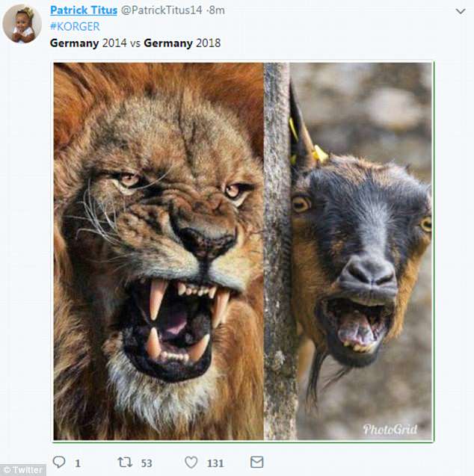Viewport: 474px width, 476px height.
Task: Click the retweet count showing 53
Action: [x=147, y=463]
